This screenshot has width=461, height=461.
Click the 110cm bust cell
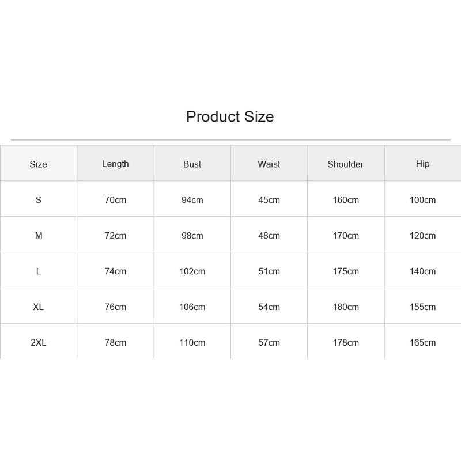[x=192, y=342]
